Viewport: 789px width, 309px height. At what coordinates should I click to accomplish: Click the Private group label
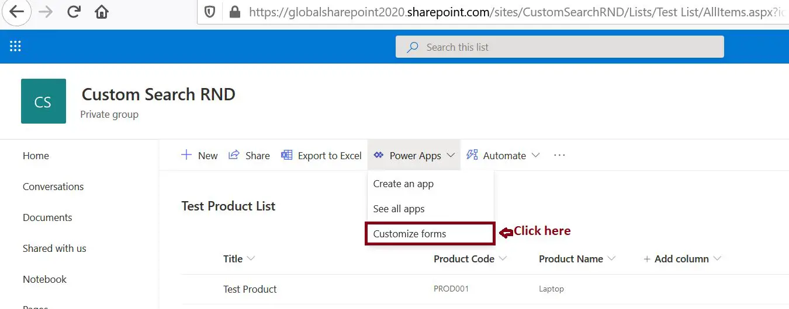pos(109,114)
